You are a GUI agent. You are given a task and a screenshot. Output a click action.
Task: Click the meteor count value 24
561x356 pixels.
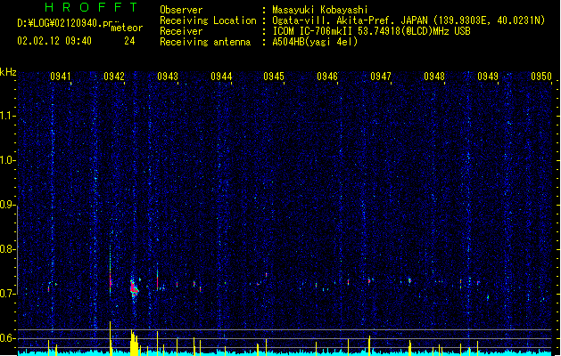(x=129, y=41)
